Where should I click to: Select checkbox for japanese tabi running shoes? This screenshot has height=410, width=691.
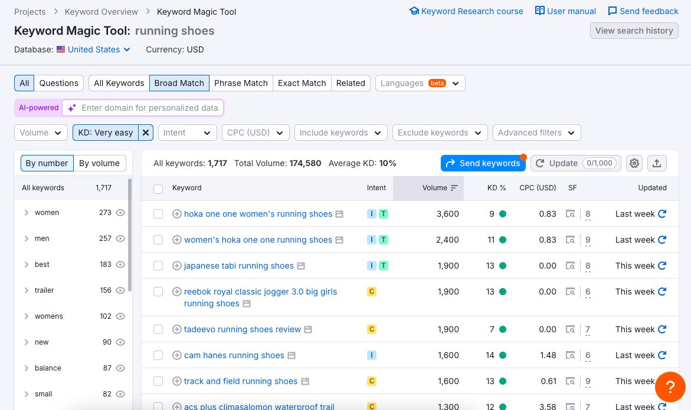[158, 266]
